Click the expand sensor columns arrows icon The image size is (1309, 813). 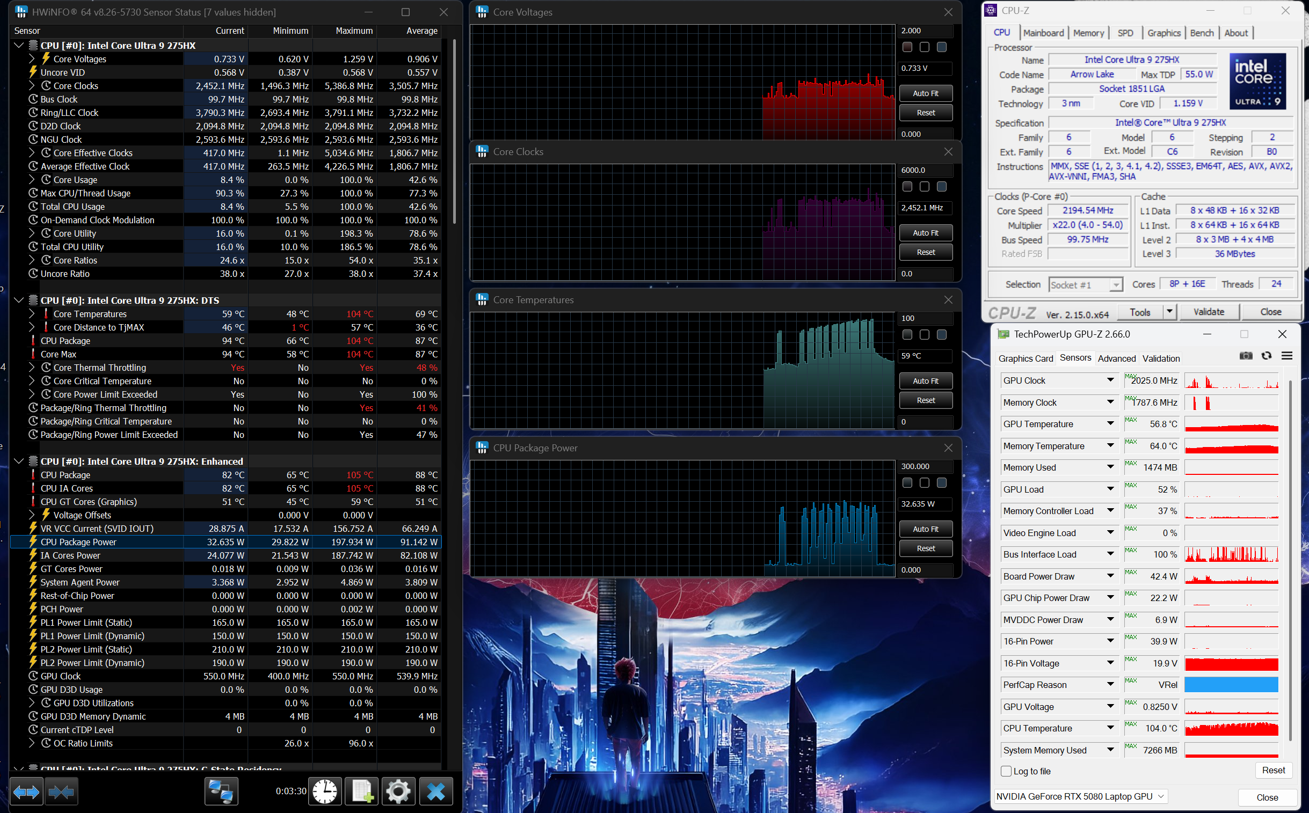tap(26, 792)
